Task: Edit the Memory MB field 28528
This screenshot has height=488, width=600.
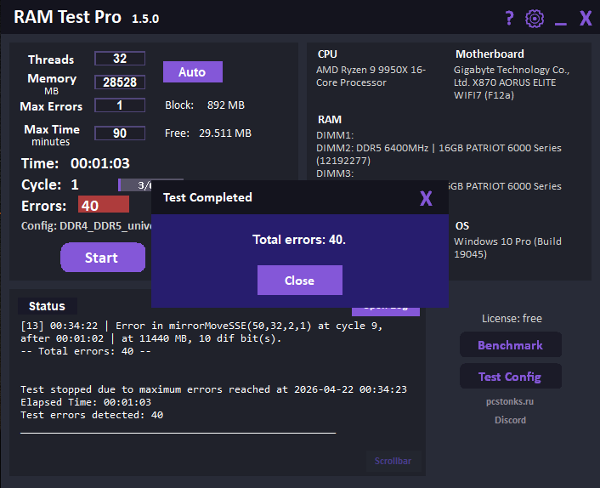Action: pyautogui.click(x=120, y=82)
